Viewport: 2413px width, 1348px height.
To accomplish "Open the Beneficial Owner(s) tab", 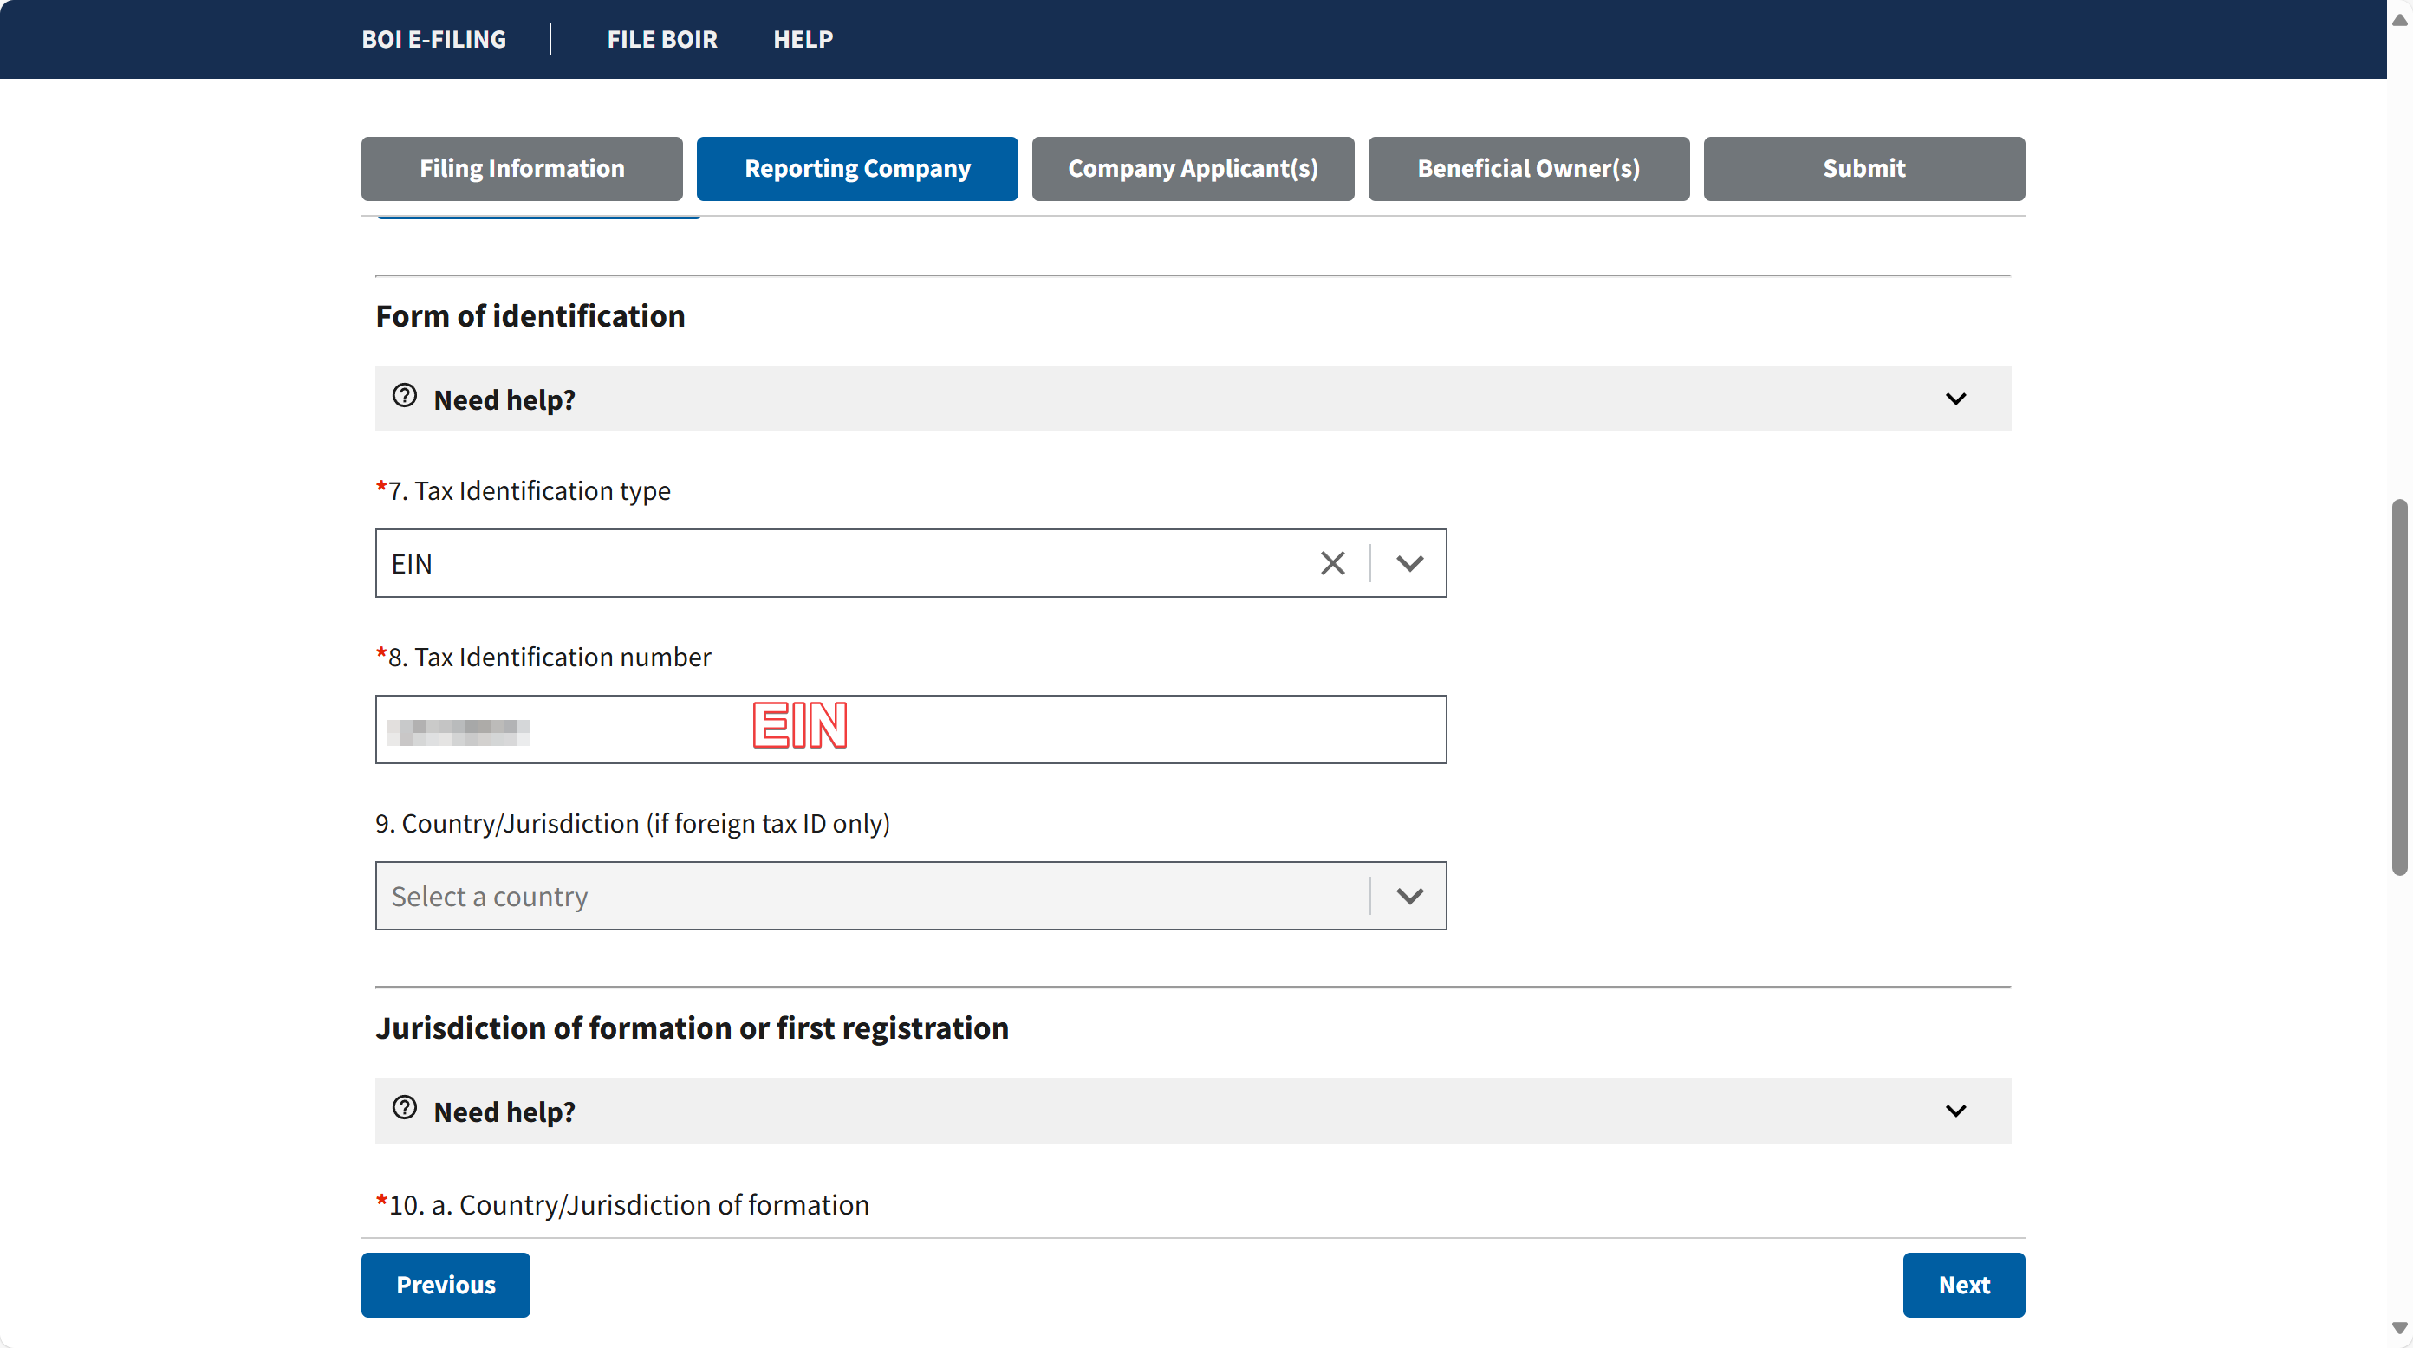I will (x=1529, y=168).
